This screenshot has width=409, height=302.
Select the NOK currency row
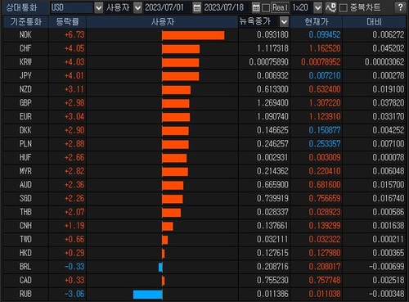(x=204, y=35)
